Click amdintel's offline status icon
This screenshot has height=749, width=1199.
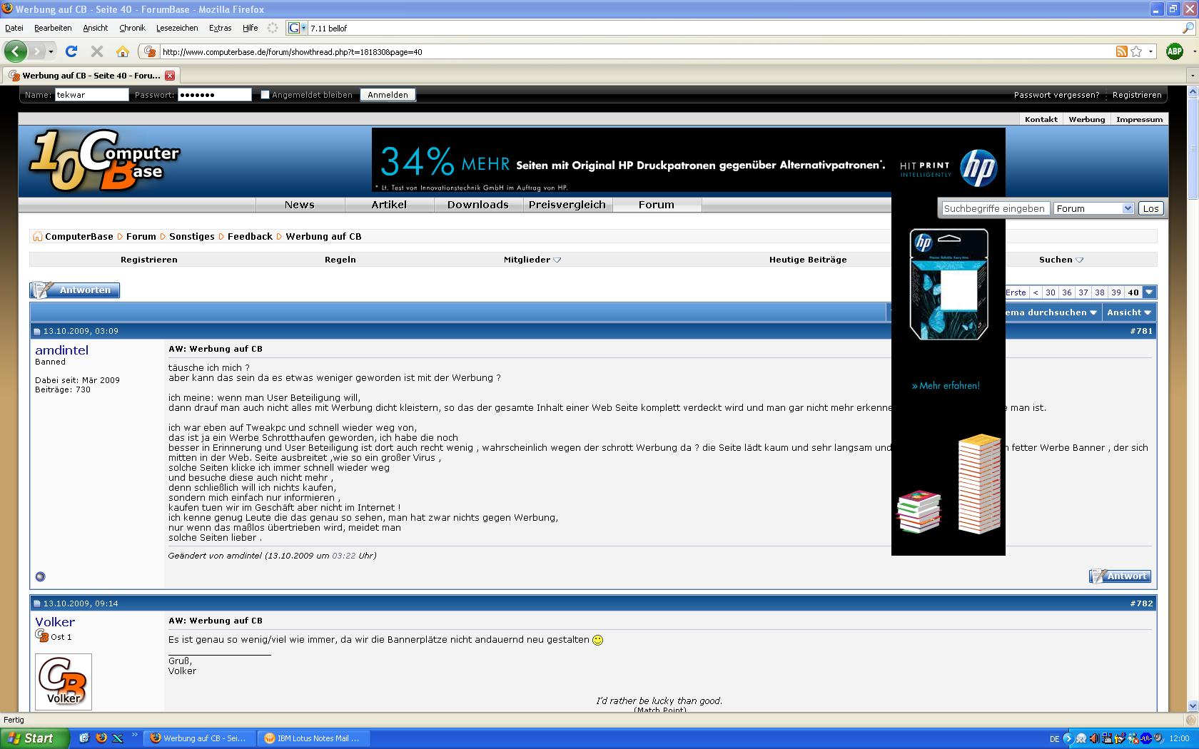click(x=40, y=576)
